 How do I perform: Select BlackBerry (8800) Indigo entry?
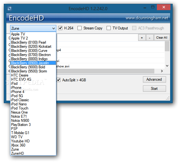coord(33,59)
